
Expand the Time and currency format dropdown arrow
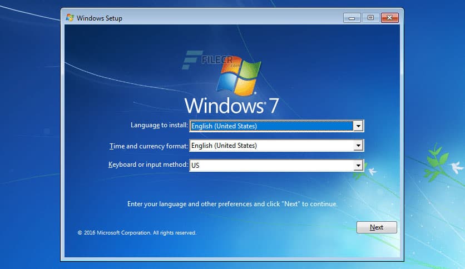[x=358, y=146]
